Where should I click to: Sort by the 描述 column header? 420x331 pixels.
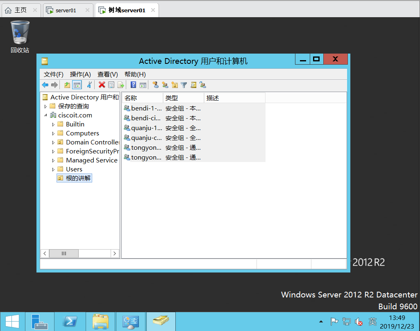235,98
